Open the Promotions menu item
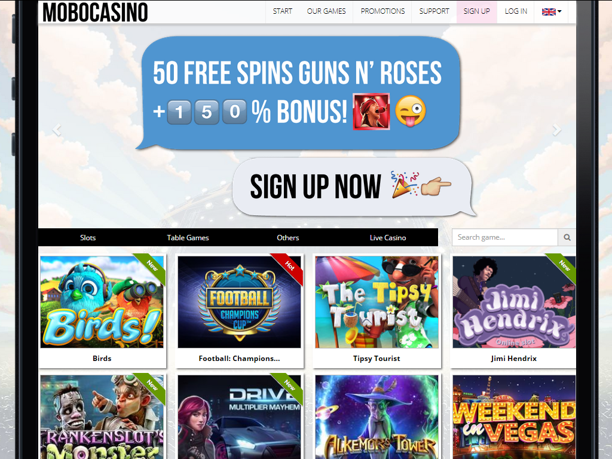 click(x=382, y=11)
